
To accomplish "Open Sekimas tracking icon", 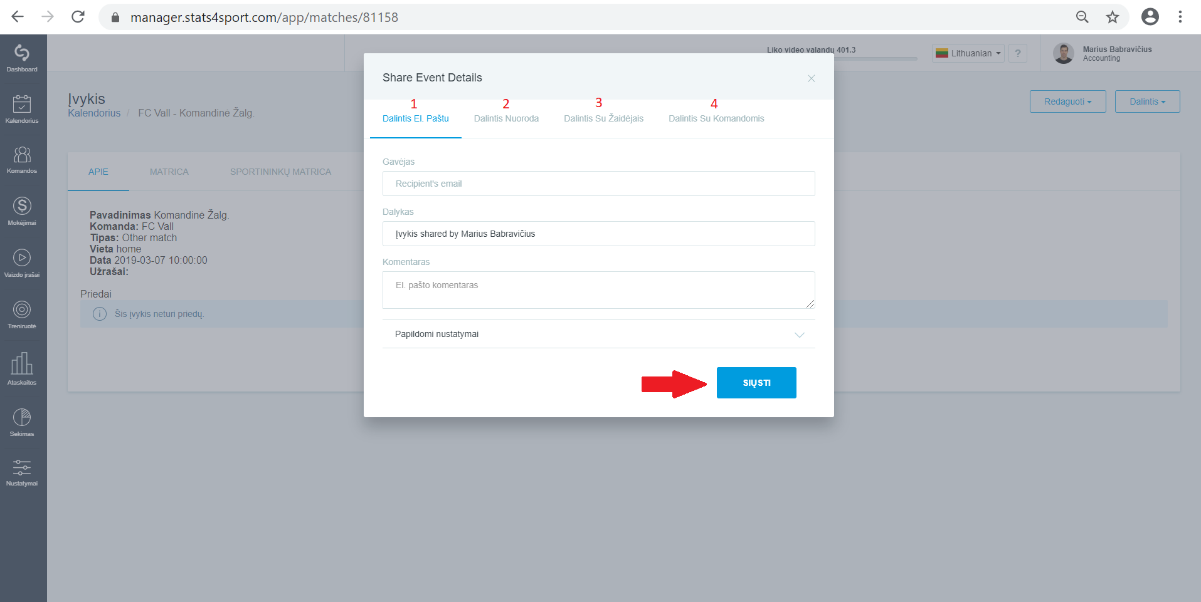I will coord(22,423).
